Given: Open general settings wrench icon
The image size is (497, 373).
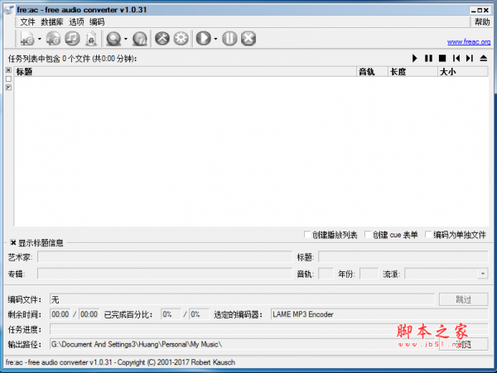Looking at the screenshot, I should coord(162,39).
